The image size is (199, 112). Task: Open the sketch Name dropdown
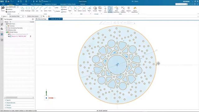pyautogui.click(x=17, y=7)
